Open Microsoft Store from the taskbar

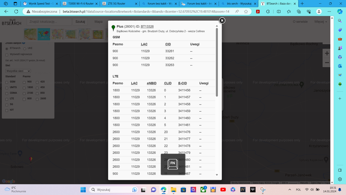pyautogui.click(x=183, y=190)
